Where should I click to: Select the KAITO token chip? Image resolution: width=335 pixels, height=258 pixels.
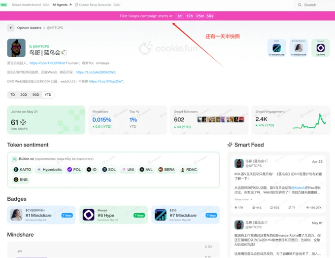pyautogui.click(x=23, y=170)
